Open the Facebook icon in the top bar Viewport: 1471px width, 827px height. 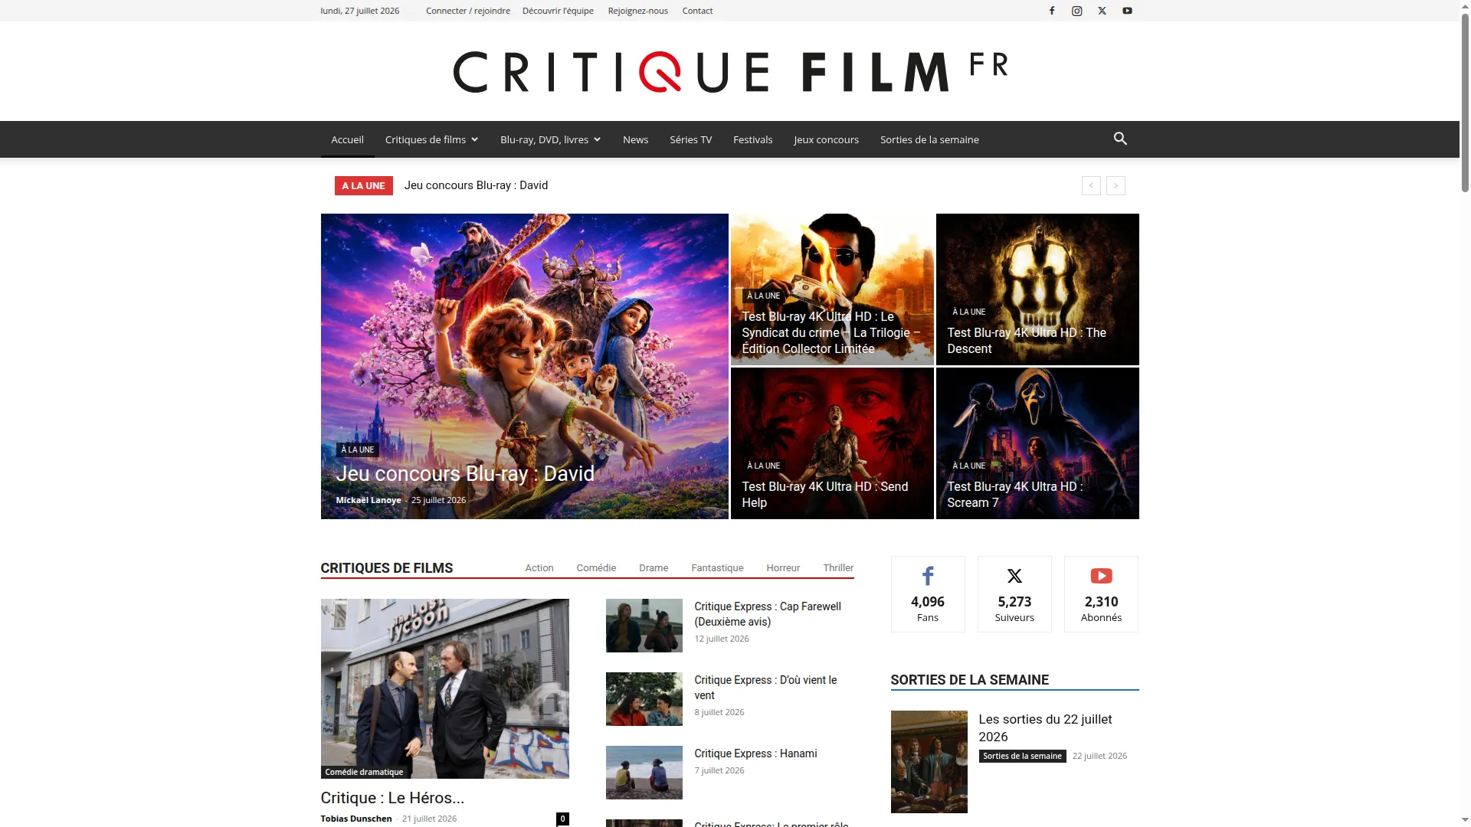[1052, 11]
